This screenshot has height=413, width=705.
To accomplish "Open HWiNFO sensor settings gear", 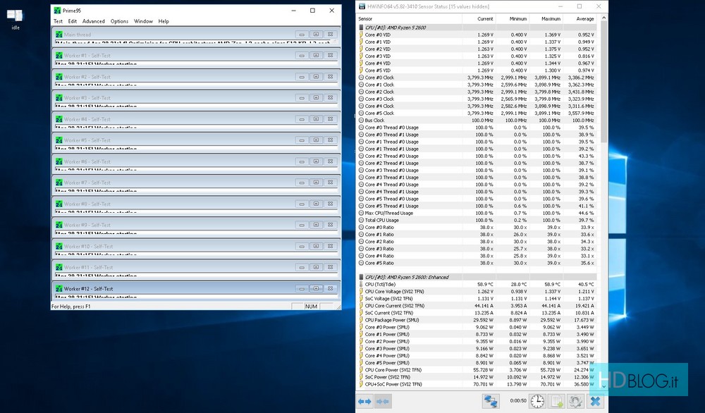I will 576,401.
